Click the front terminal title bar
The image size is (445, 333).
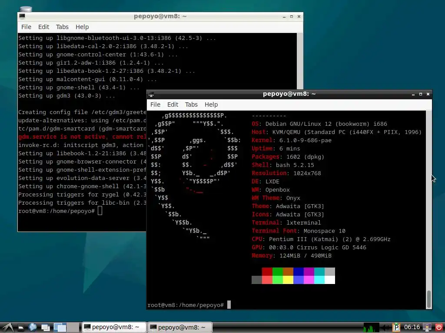coord(289,94)
